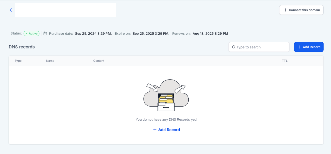This screenshot has height=154, width=331.
Task: Click the no DNS Records yet message
Action: [166, 120]
